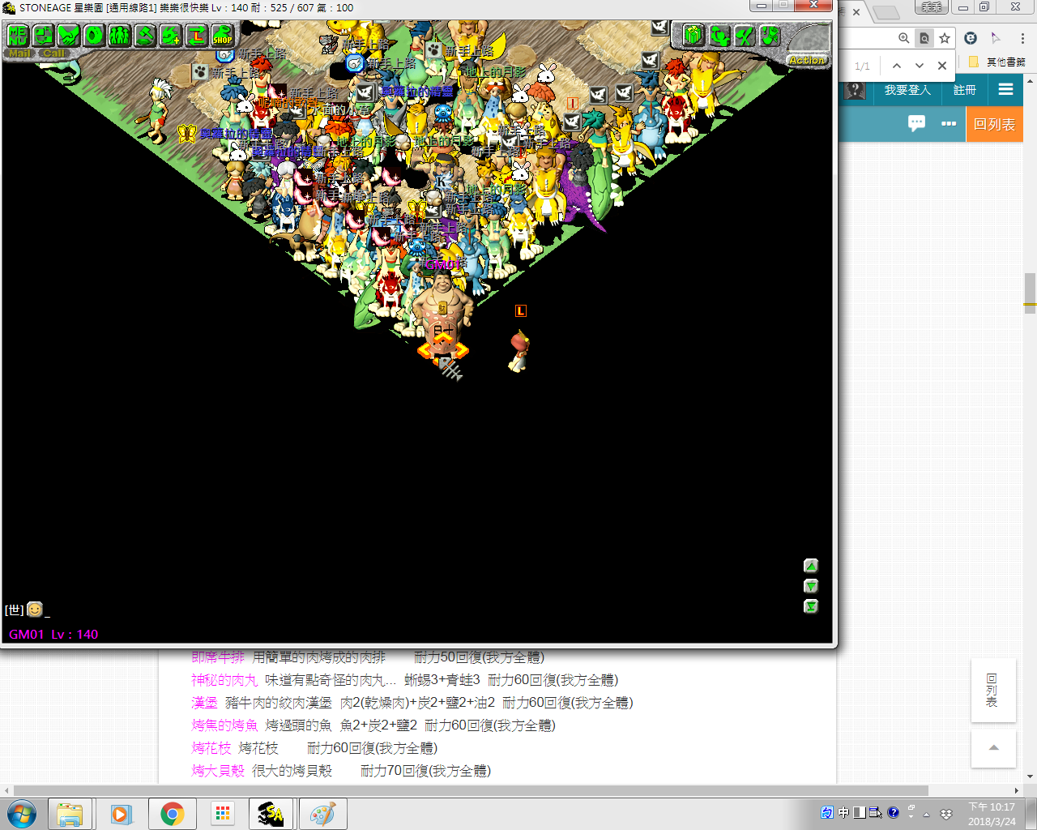This screenshot has width=1037, height=830.
Task: Switch to StoneAge SA taskbar icon
Action: (x=271, y=814)
